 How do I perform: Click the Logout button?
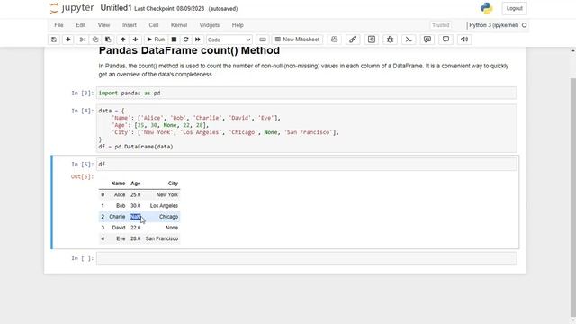(x=514, y=8)
